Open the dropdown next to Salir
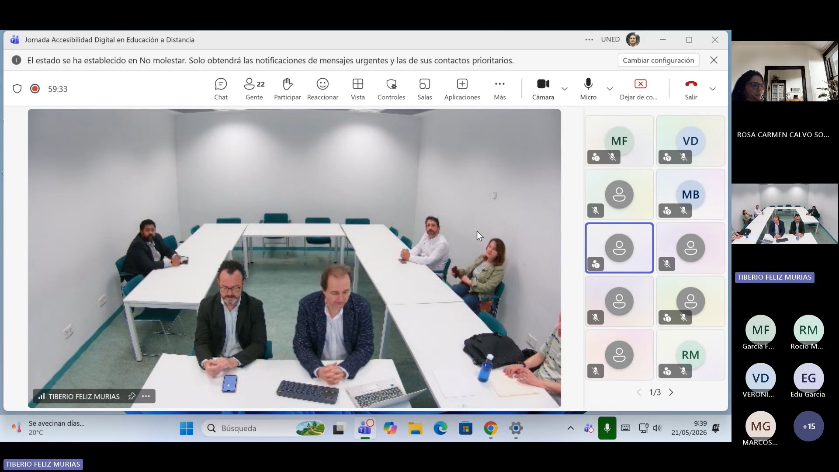 [713, 89]
